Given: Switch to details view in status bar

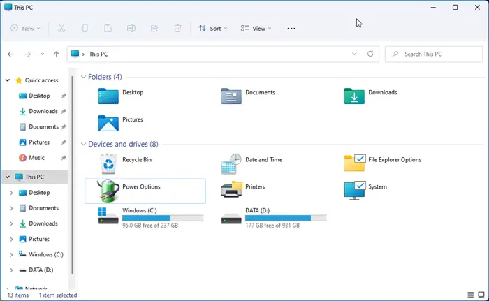Looking at the screenshot, I should pyautogui.click(x=471, y=295).
